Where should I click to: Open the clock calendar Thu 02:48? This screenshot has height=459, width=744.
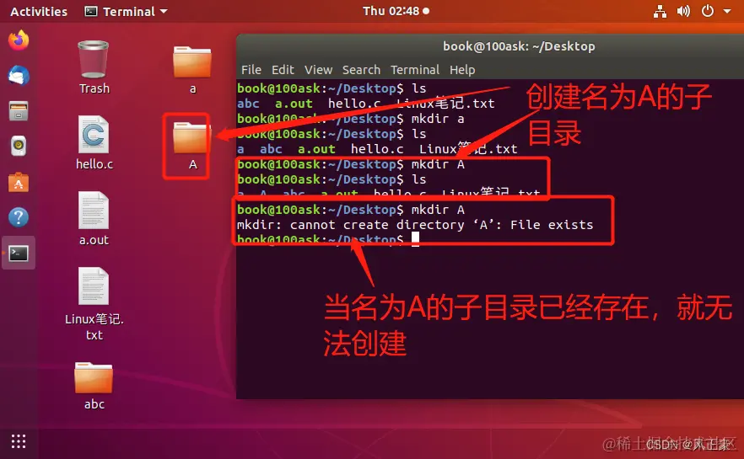click(396, 11)
